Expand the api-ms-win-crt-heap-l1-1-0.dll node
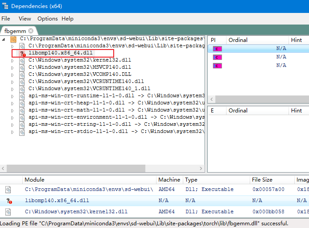The width and height of the screenshot is (309, 228). tap(12, 103)
